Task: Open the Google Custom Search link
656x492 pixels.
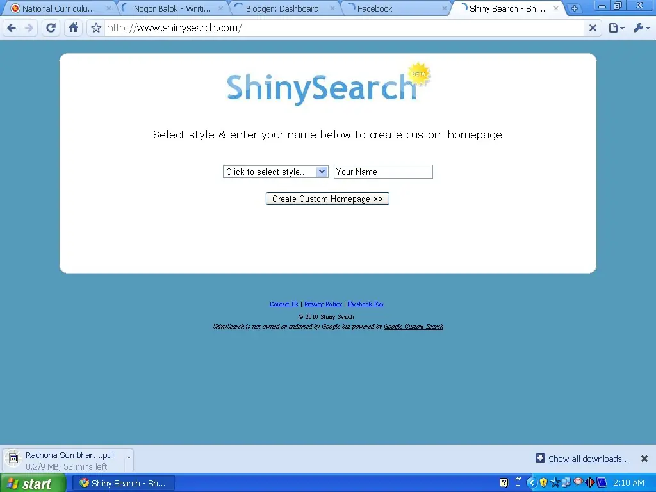Action: 413,327
